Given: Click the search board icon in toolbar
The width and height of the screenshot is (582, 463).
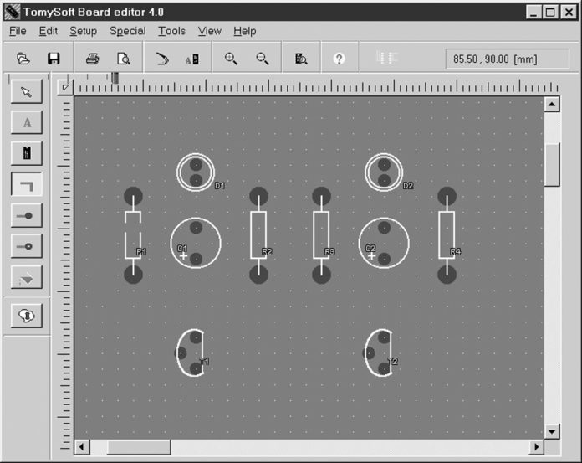Looking at the screenshot, I should tap(301, 59).
